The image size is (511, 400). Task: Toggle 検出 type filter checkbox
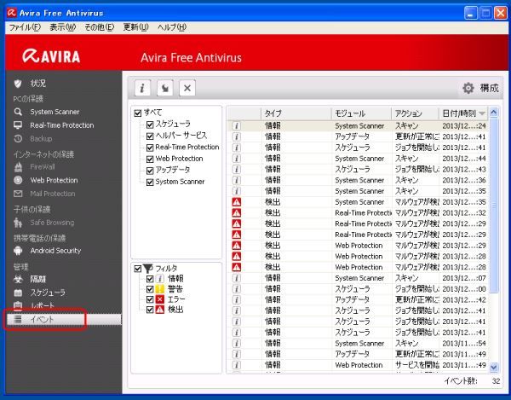coord(150,310)
